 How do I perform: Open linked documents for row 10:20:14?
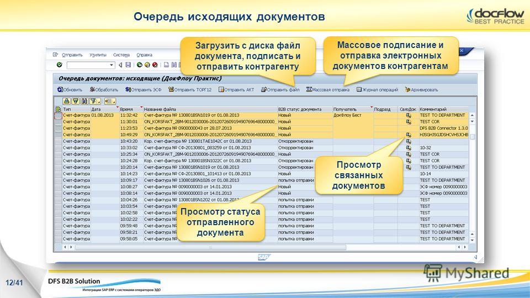(409, 167)
